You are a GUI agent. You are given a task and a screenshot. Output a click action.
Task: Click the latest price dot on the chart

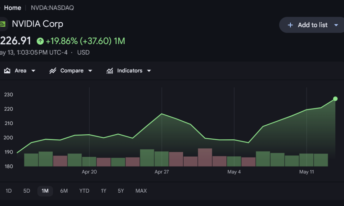335,99
